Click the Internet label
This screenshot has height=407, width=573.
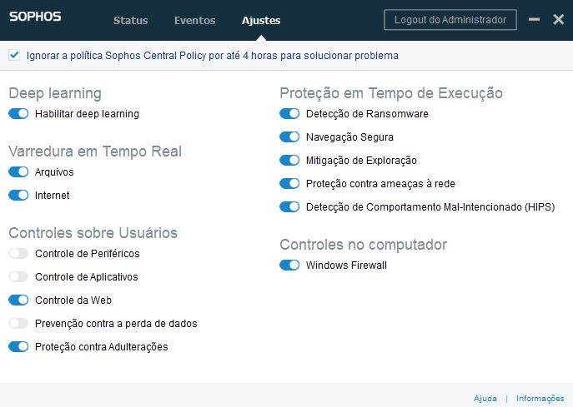tap(53, 195)
